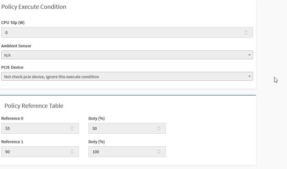Increase the CPU Tdp value using up arrow
Image resolution: width=287 pixels, height=169 pixels.
pyautogui.click(x=246, y=31)
